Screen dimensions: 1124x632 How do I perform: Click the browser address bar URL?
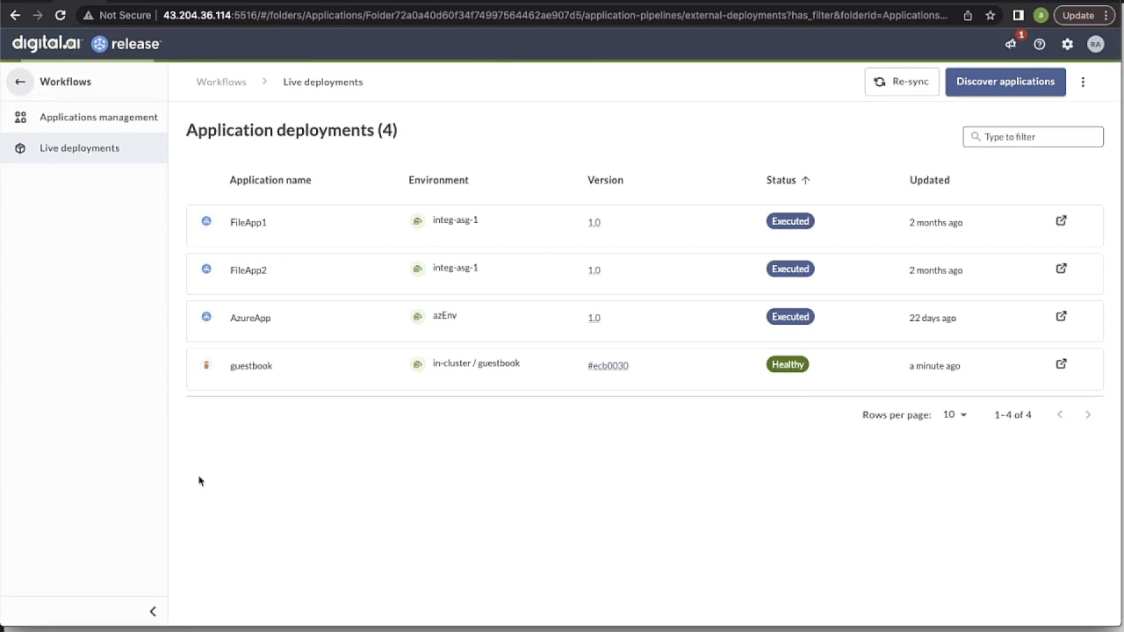pos(555,15)
